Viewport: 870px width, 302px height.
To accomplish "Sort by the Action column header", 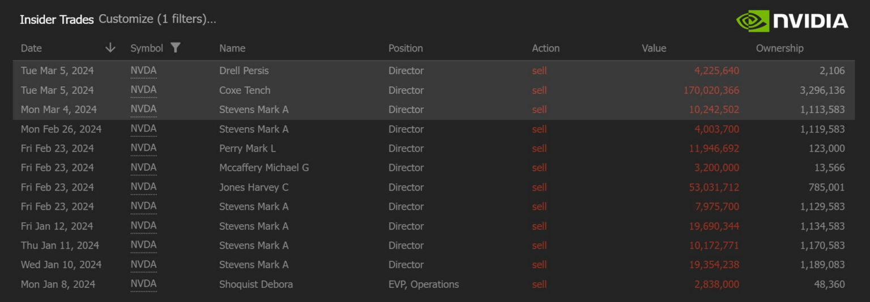I will pos(545,48).
